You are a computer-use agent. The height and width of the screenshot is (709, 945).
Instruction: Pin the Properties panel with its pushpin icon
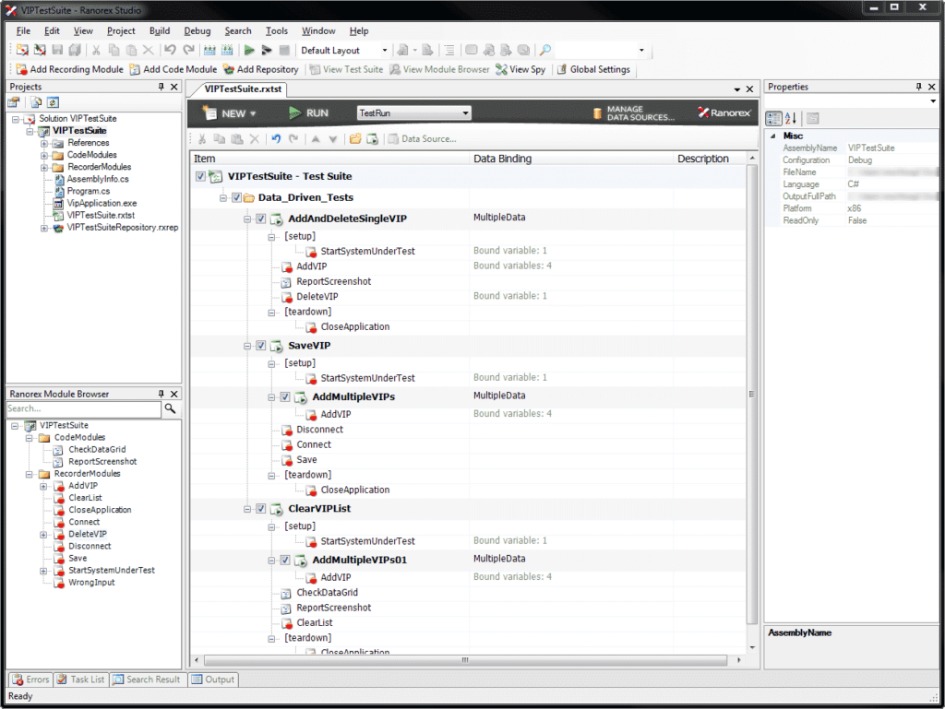click(918, 87)
